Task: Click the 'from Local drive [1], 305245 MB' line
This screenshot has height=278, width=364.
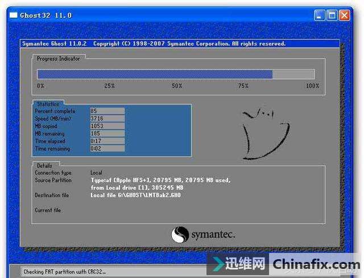Action: tap(137, 187)
